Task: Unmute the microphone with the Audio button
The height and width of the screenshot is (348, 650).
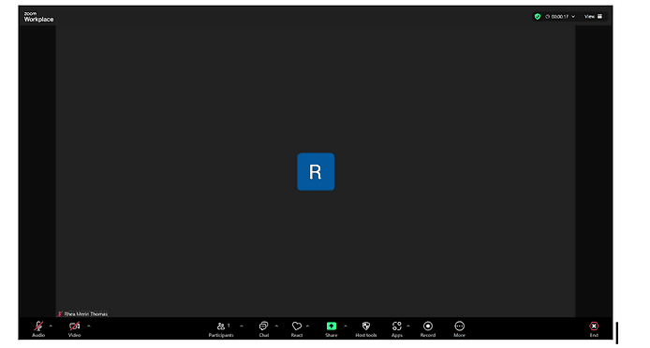Action: [x=38, y=329]
